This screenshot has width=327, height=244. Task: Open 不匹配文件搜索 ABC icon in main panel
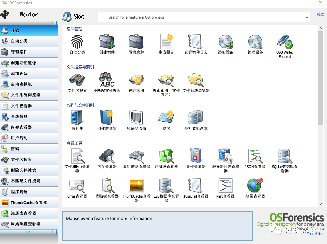[x=107, y=79]
